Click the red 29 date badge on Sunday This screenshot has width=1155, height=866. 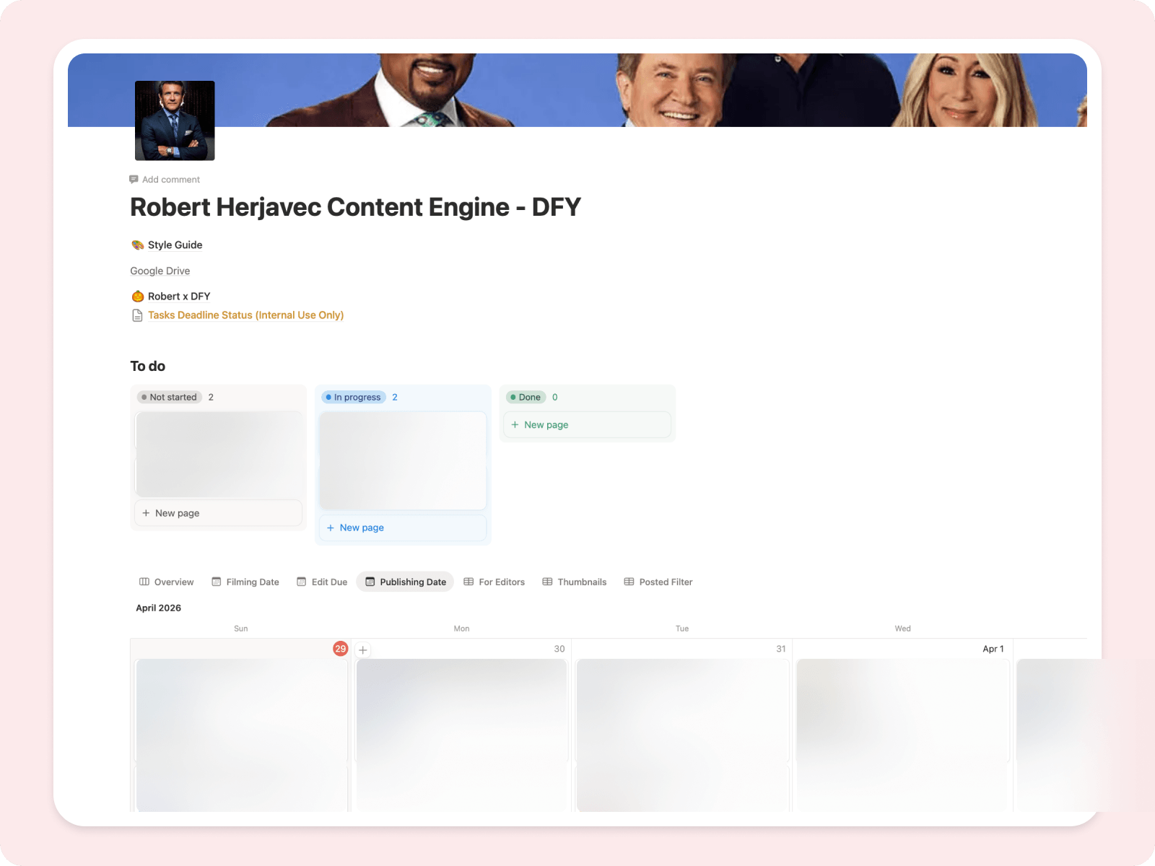(x=340, y=648)
